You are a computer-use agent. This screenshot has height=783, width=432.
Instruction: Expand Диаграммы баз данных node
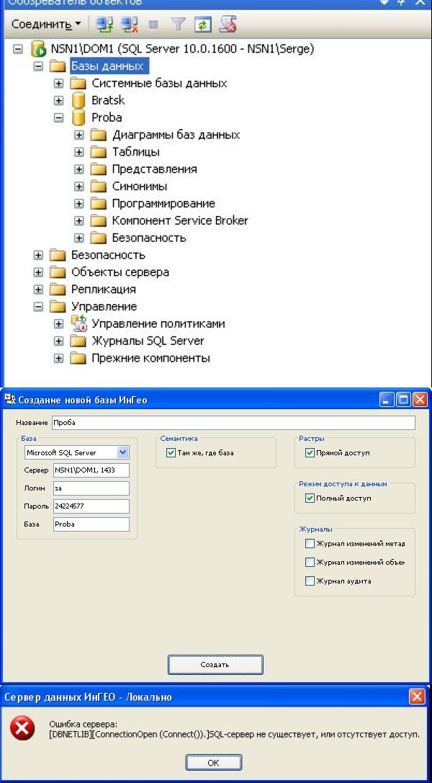(78, 135)
